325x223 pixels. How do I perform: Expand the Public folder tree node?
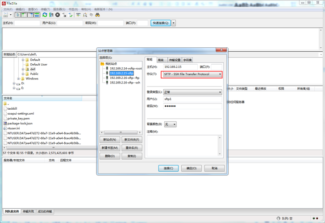(x=23, y=74)
